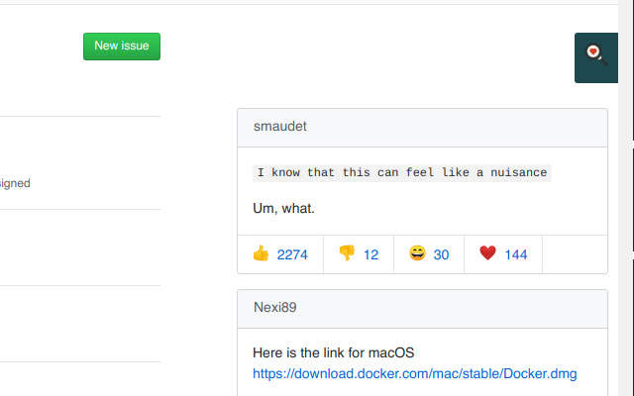Click 'Here is the link for macOS' text
634x396 pixels.
pyautogui.click(x=333, y=352)
